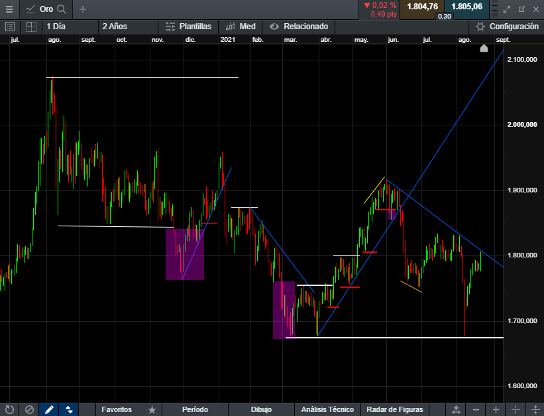Pop out chart into new window
This screenshot has width=544, height=416.
tap(521, 9)
